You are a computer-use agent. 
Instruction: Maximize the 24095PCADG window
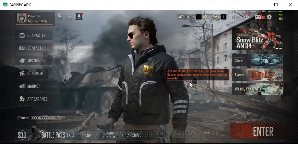coord(276,5)
